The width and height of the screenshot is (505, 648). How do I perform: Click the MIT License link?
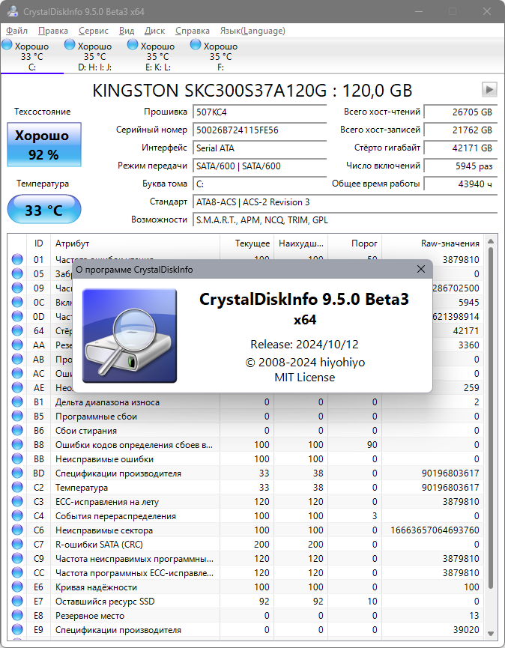tap(304, 378)
